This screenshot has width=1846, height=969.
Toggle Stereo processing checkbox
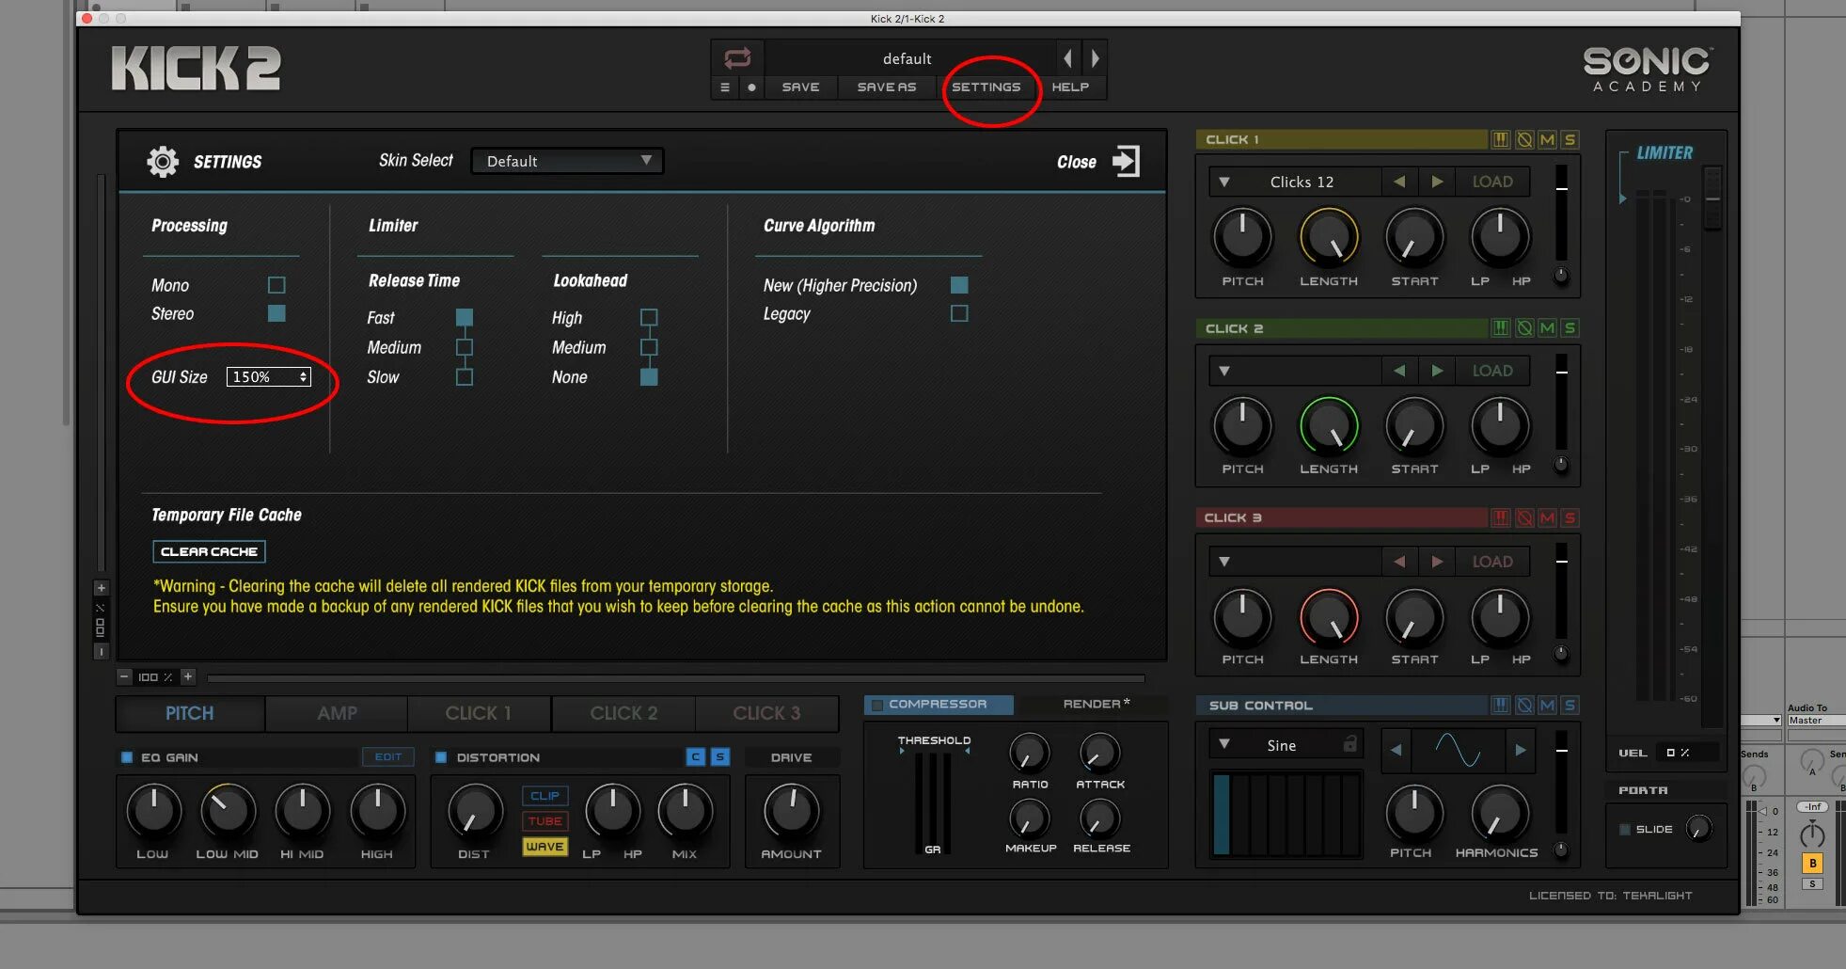click(x=276, y=313)
